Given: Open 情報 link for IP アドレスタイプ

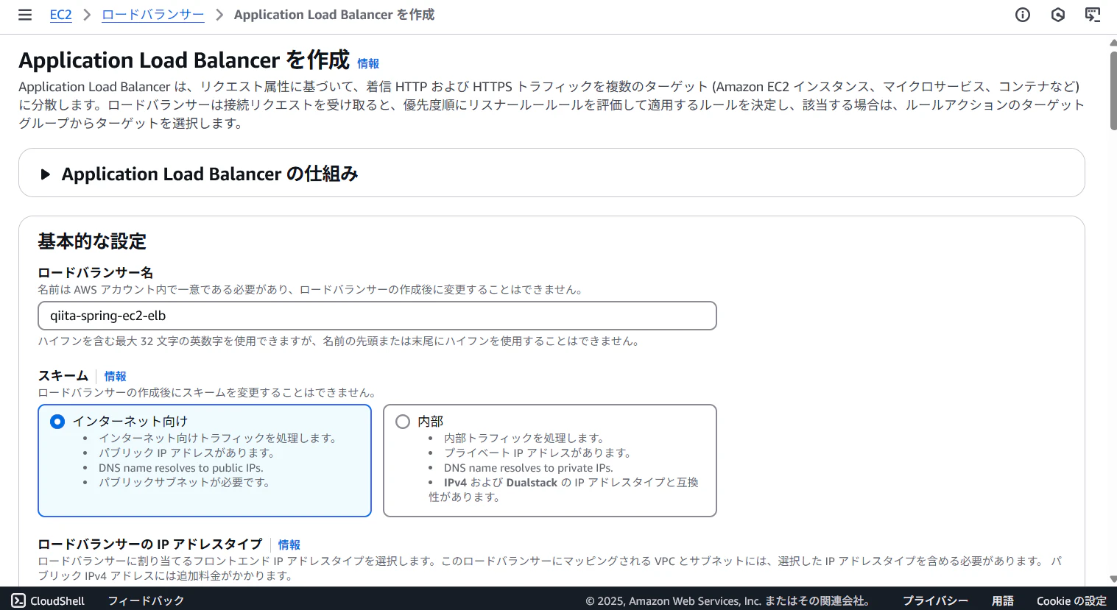Looking at the screenshot, I should point(289,545).
